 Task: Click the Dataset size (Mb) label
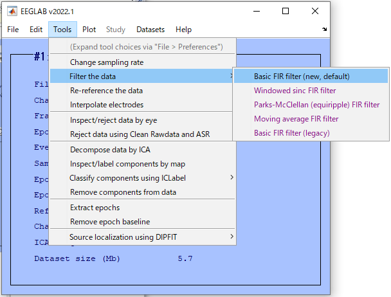pos(77,258)
